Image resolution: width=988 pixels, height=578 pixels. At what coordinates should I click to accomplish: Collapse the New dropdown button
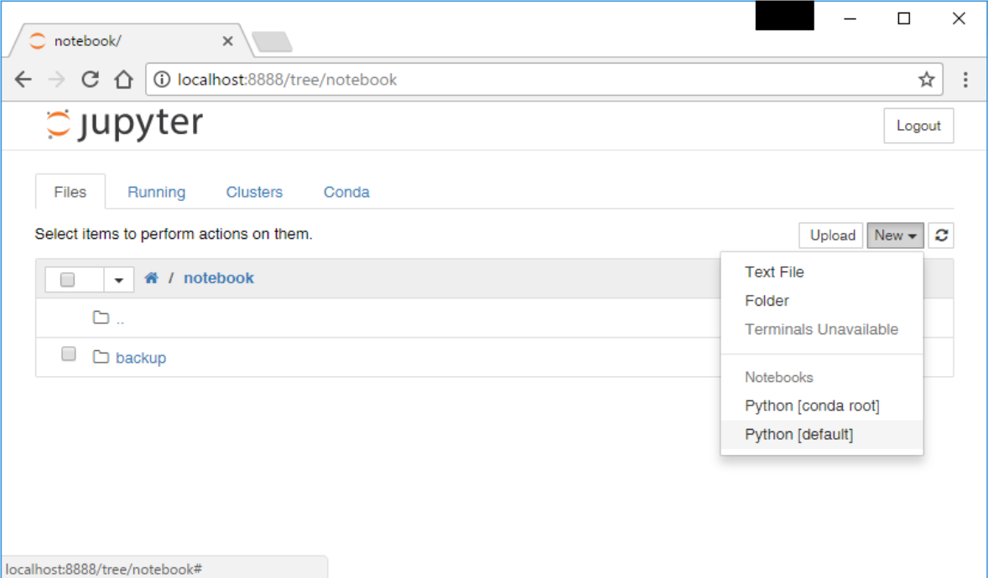895,235
